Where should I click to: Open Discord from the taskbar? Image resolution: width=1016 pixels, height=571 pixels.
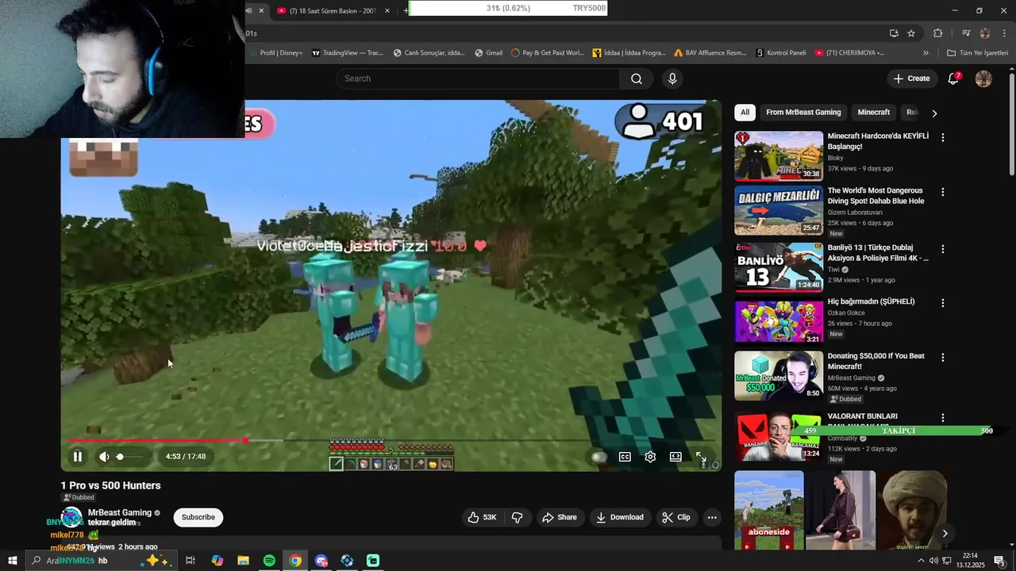(321, 561)
